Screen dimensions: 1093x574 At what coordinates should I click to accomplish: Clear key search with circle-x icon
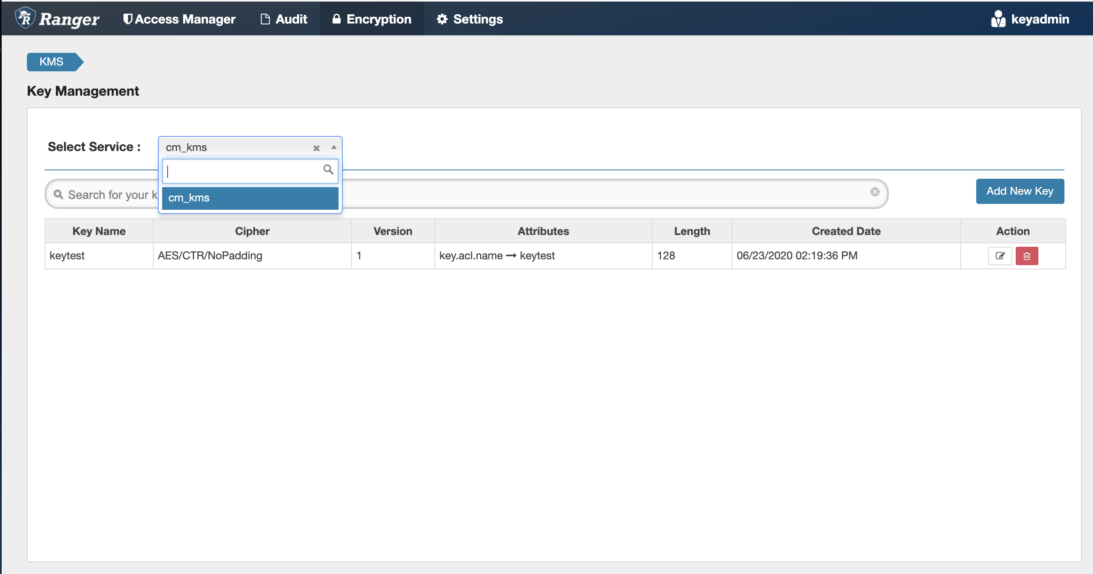875,192
